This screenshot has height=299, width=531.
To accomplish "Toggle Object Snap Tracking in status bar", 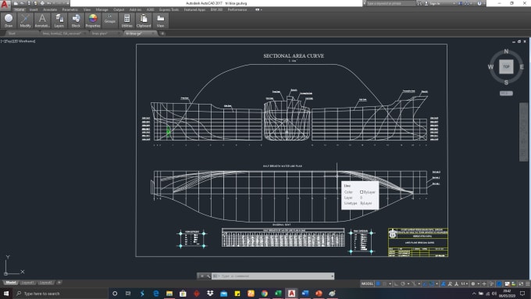I will coord(425,283).
